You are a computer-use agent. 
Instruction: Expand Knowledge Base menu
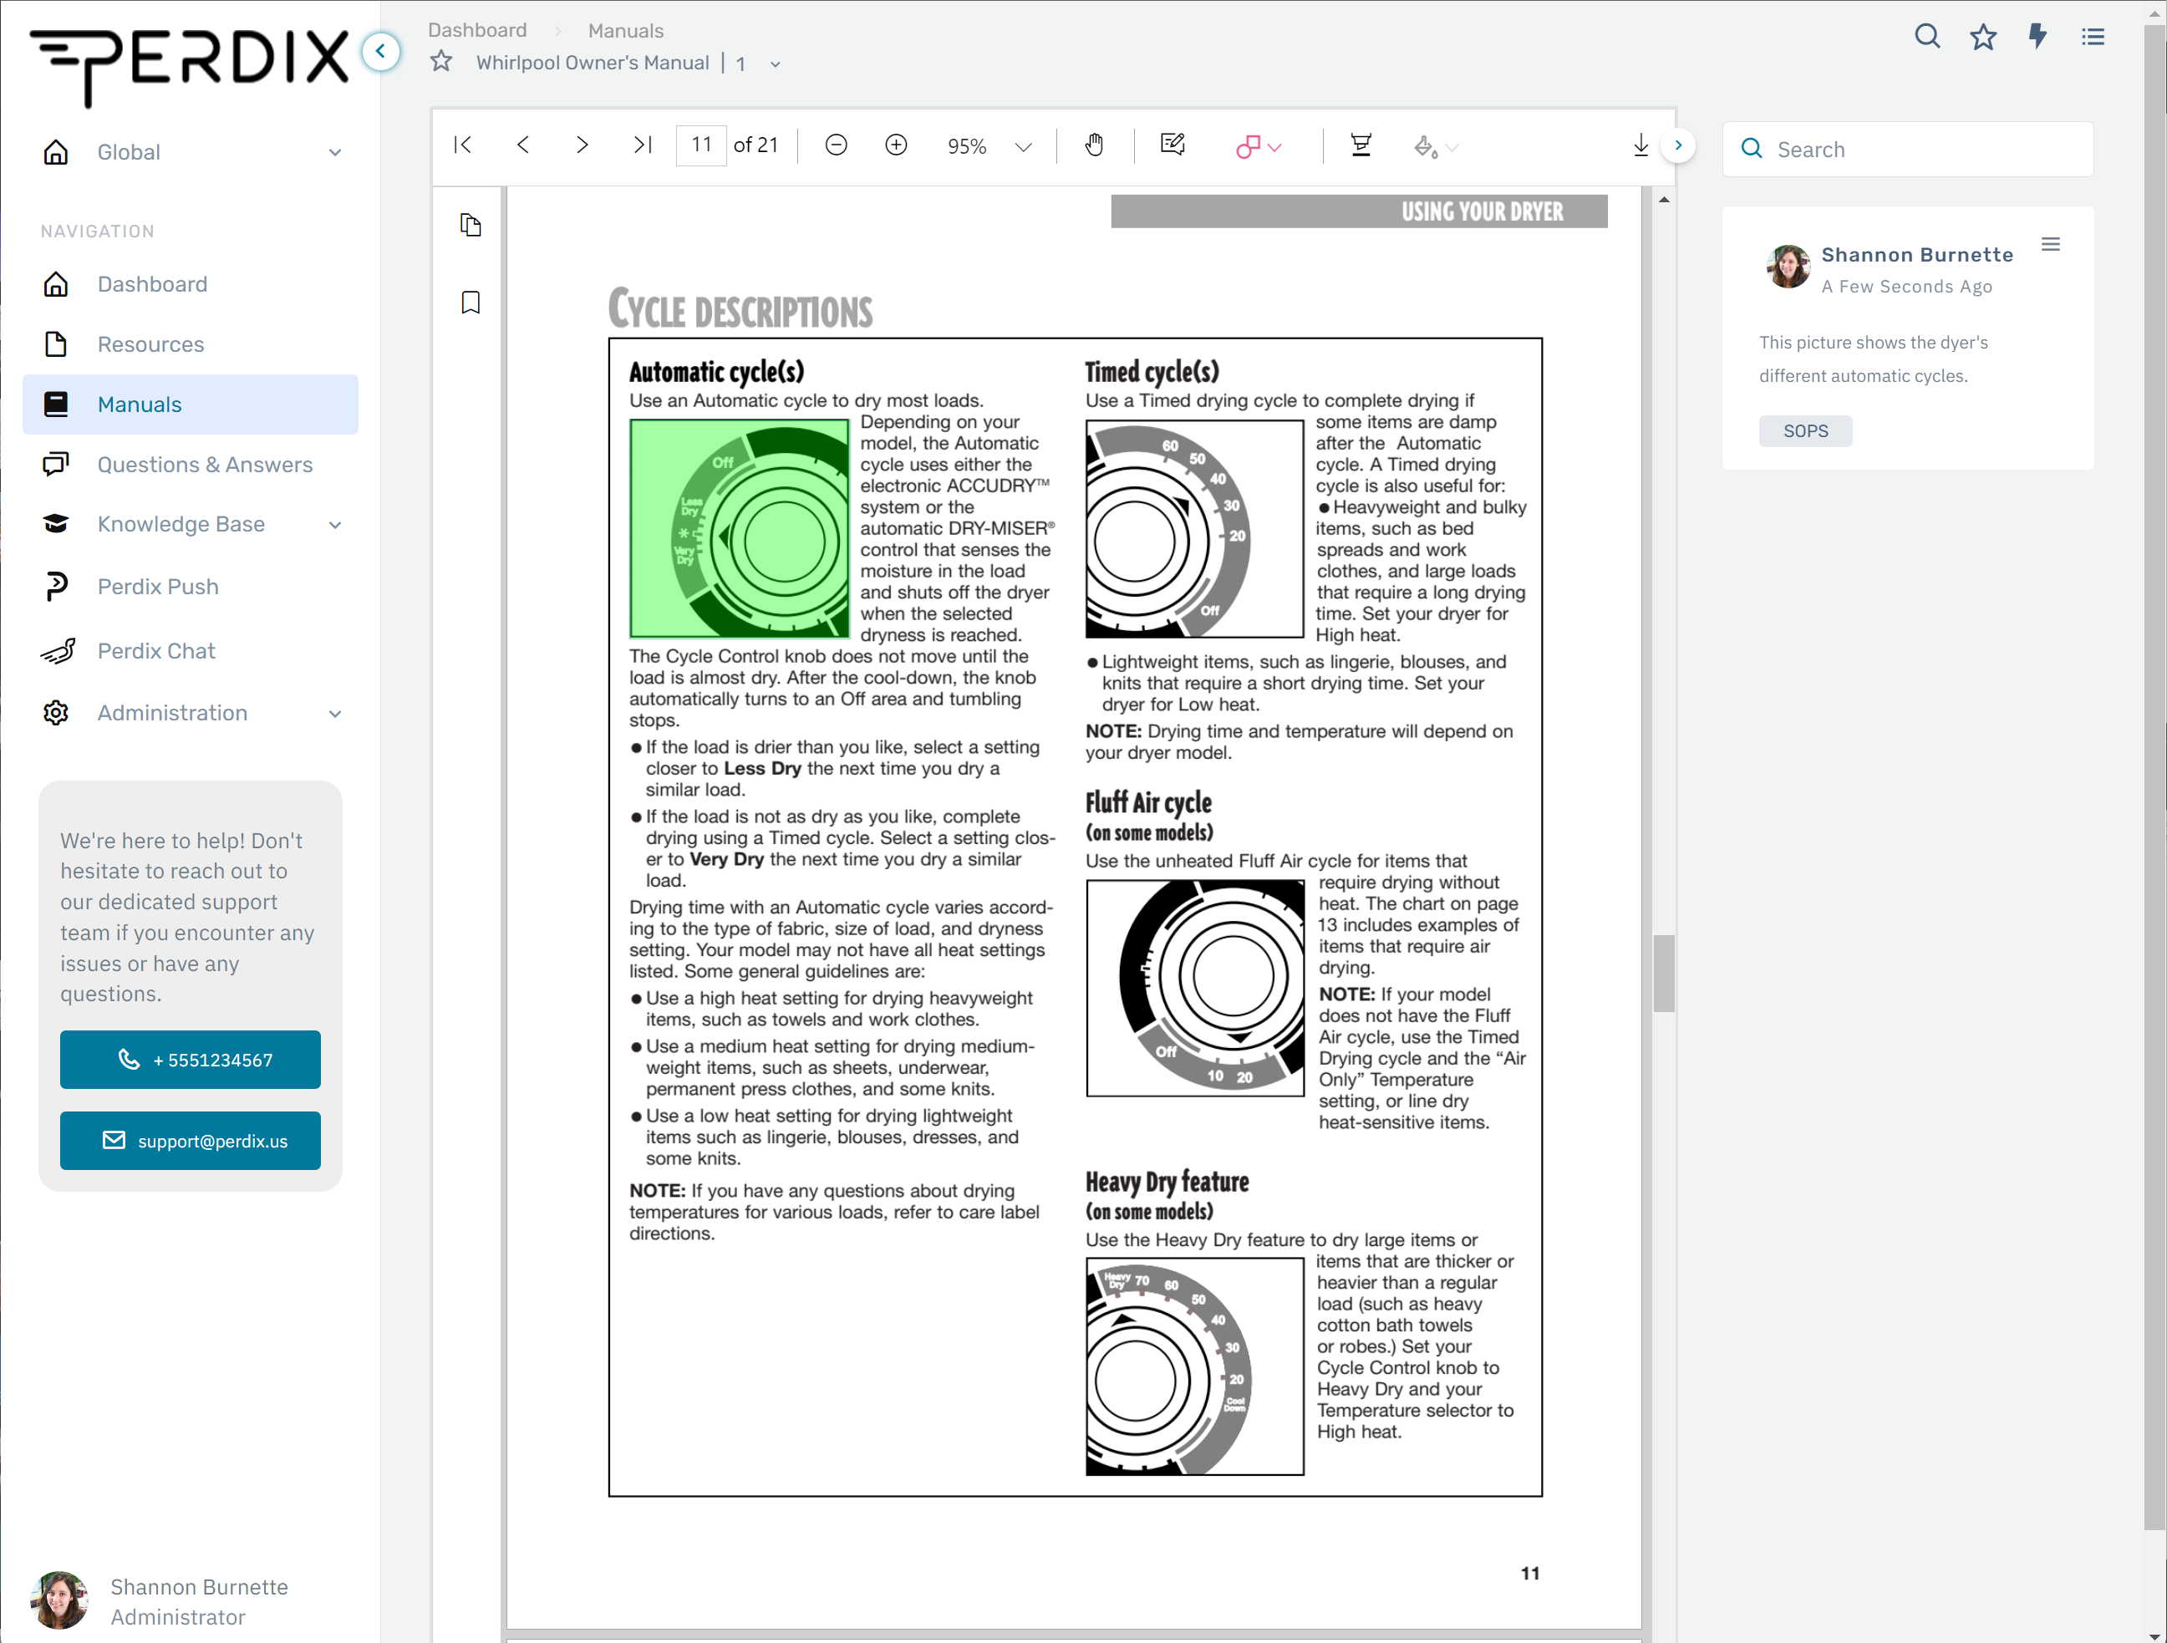coord(191,524)
